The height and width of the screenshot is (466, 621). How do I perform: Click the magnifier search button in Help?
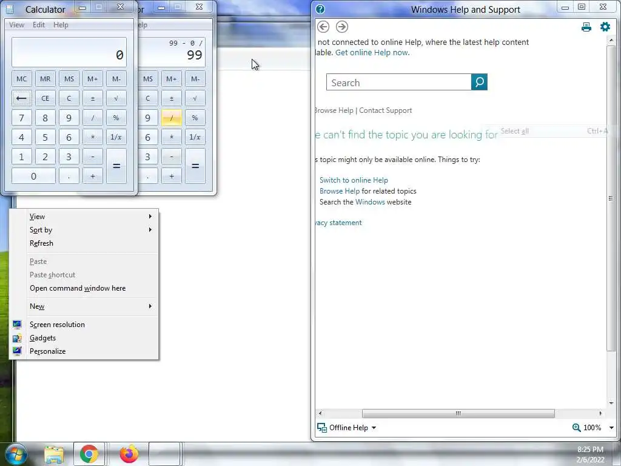click(x=479, y=82)
